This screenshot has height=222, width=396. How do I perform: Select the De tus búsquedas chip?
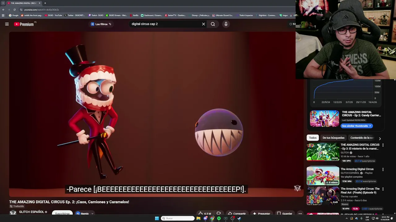333,138
